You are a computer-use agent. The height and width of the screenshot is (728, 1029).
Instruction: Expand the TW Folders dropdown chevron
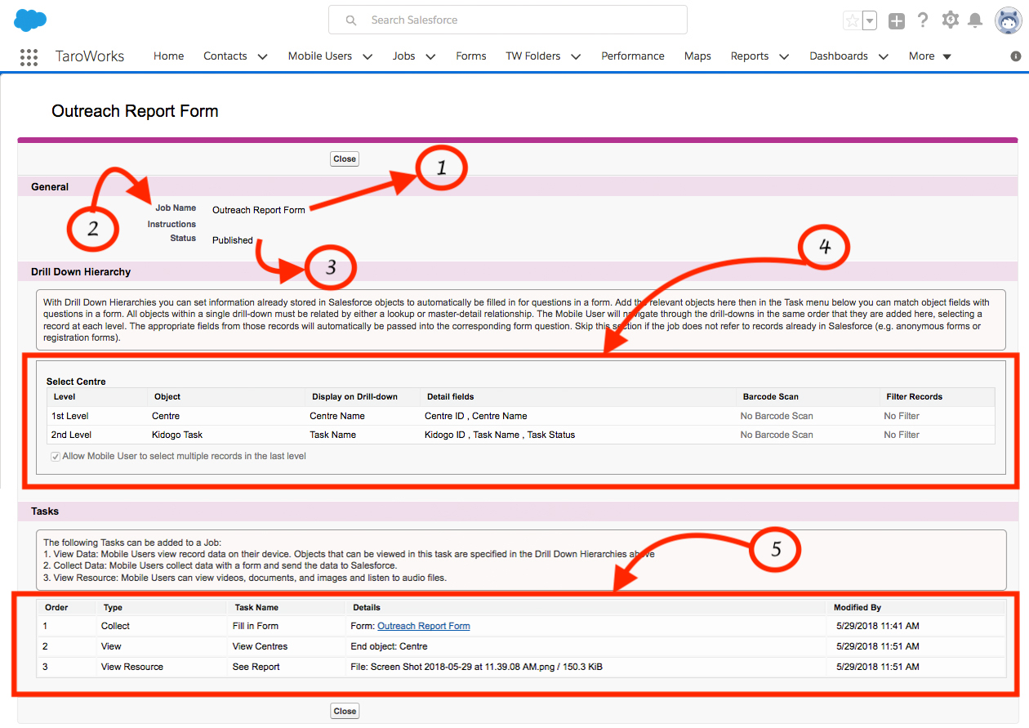click(576, 56)
